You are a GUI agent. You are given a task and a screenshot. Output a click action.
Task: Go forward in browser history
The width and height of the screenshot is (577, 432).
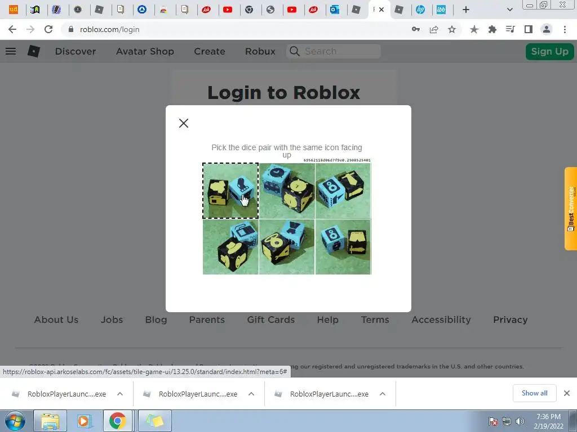point(30,29)
